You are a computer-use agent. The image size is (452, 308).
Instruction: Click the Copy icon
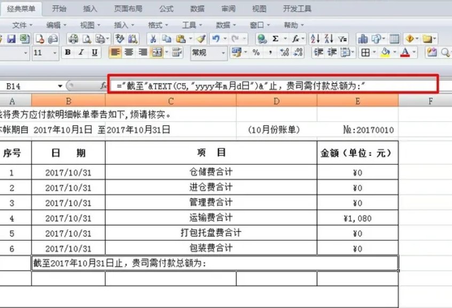(x=166, y=38)
